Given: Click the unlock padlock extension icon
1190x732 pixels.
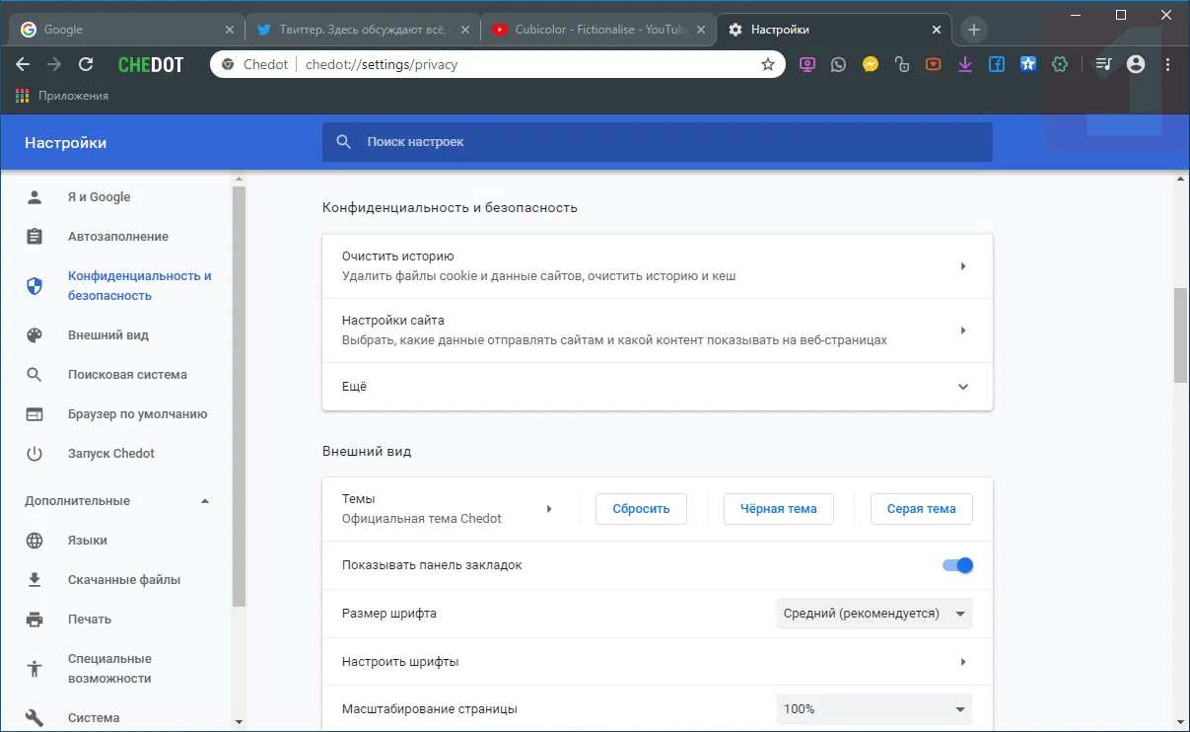Looking at the screenshot, I should coord(901,64).
